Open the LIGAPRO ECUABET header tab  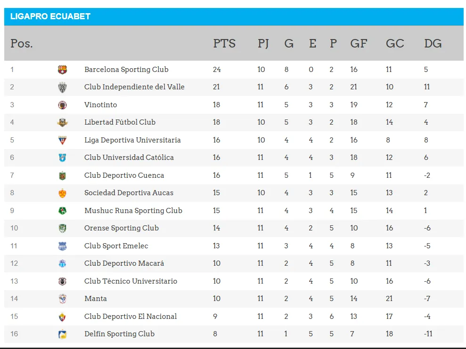50,16
